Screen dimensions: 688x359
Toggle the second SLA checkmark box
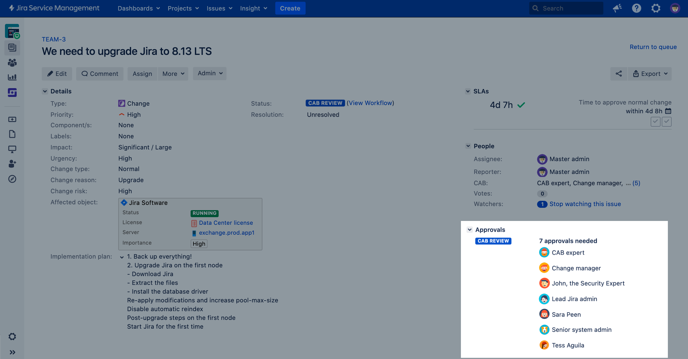(666, 121)
